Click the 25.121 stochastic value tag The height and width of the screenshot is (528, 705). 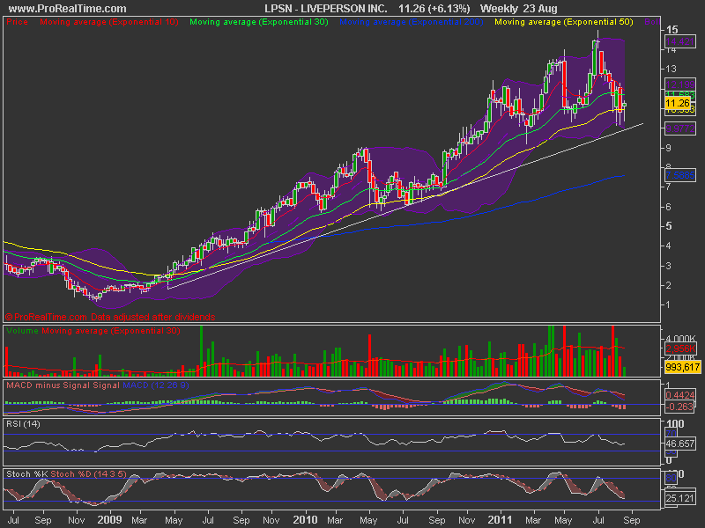pos(679,498)
